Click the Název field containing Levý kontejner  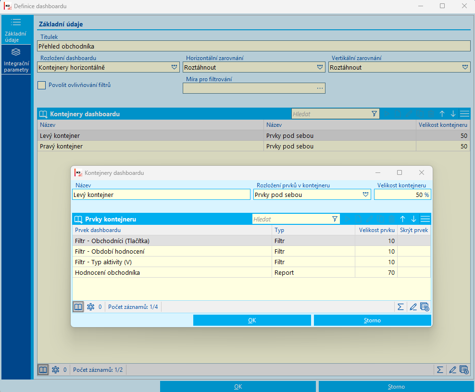pyautogui.click(x=161, y=195)
